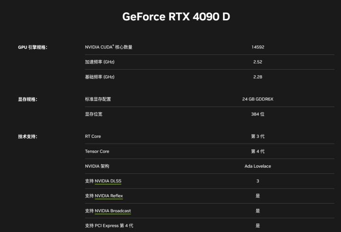The width and height of the screenshot is (341, 232).
Task: Click the 显存规格 section label
Action: tap(27, 99)
